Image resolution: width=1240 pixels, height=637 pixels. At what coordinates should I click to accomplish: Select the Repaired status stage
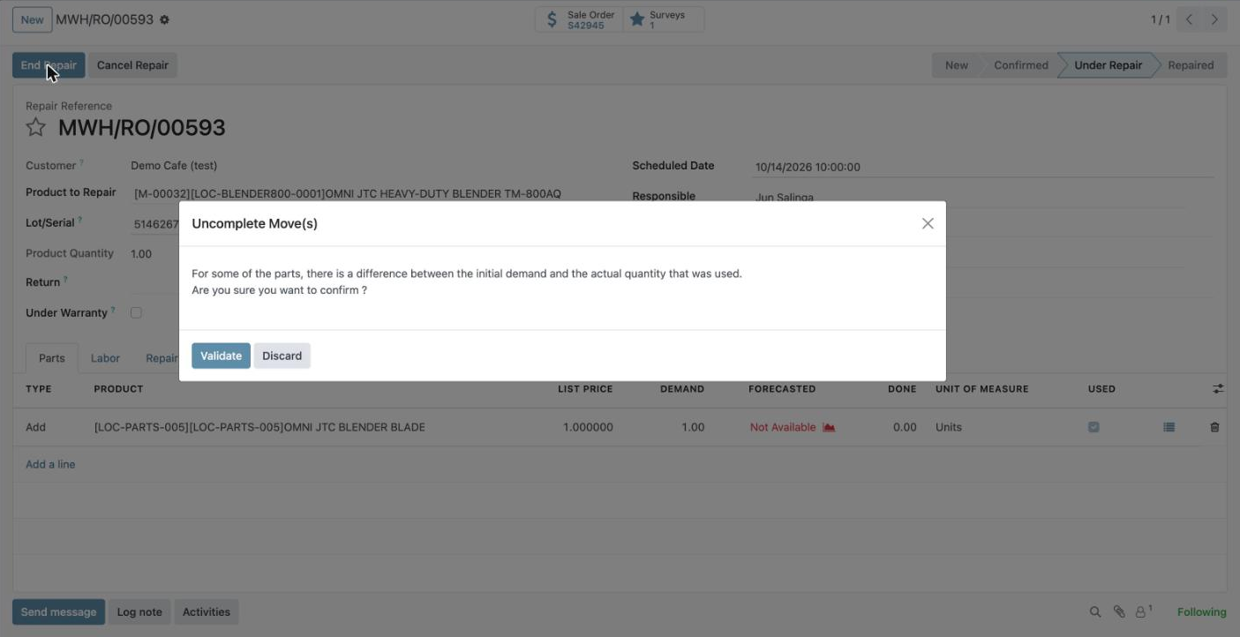coord(1191,65)
